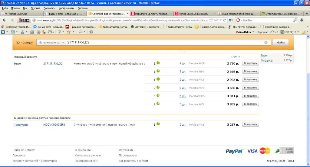Click the speaker mute icon near search box
Viewport: 310px width, 167px height.
[231, 20]
